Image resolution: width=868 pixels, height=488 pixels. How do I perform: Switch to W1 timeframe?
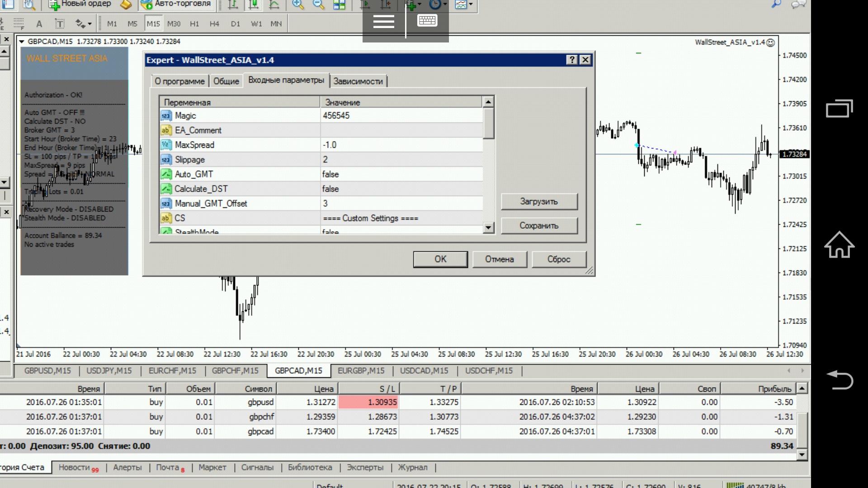tap(256, 24)
